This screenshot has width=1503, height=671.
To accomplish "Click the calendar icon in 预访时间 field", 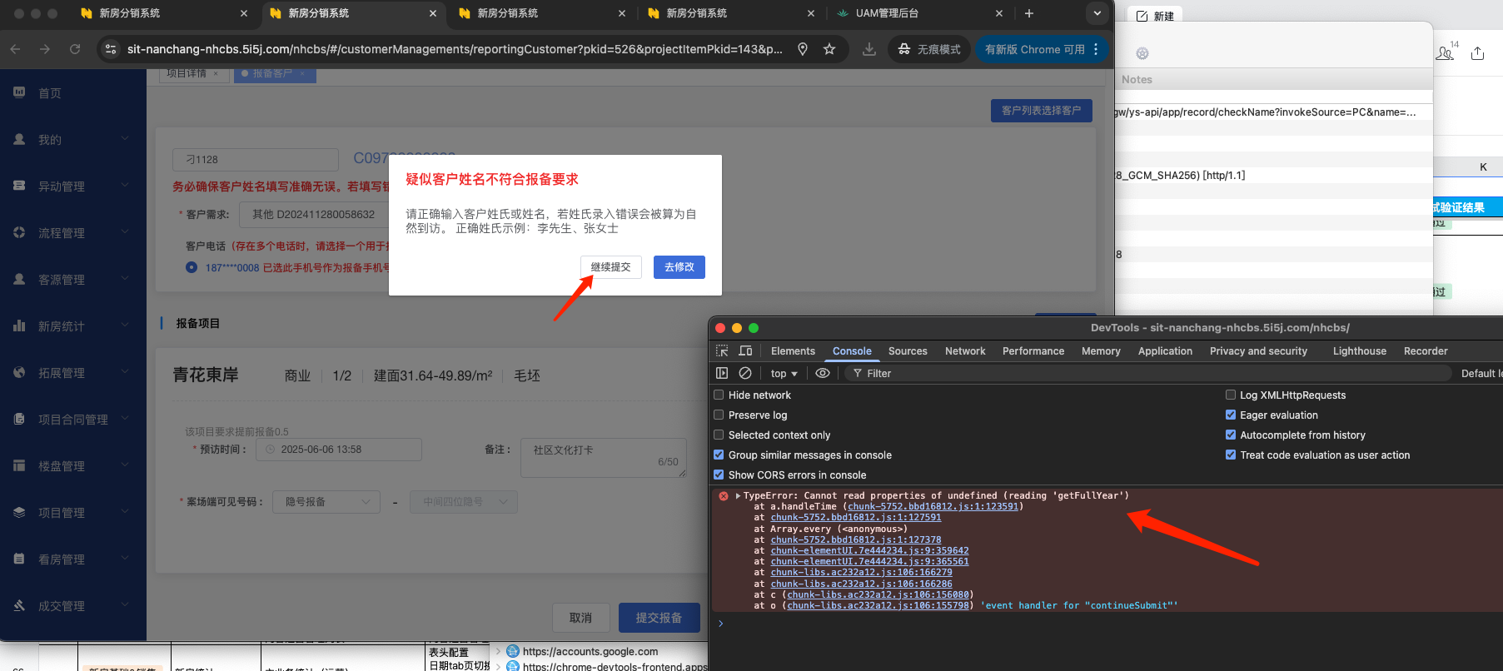I will pos(271,450).
